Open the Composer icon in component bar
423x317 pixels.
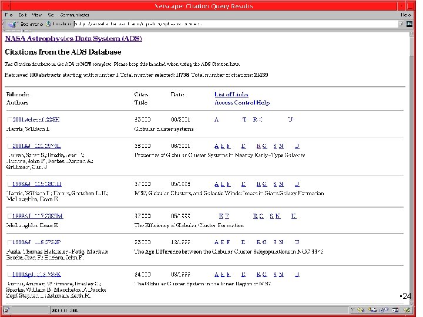[x=407, y=310]
